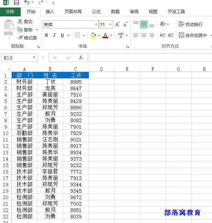The height and width of the screenshot is (223, 212).
Task: Click the Save icon in quick access toolbar
Action: [16, 2]
